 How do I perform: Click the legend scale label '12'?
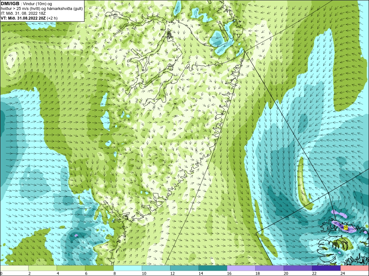click(172, 273)
